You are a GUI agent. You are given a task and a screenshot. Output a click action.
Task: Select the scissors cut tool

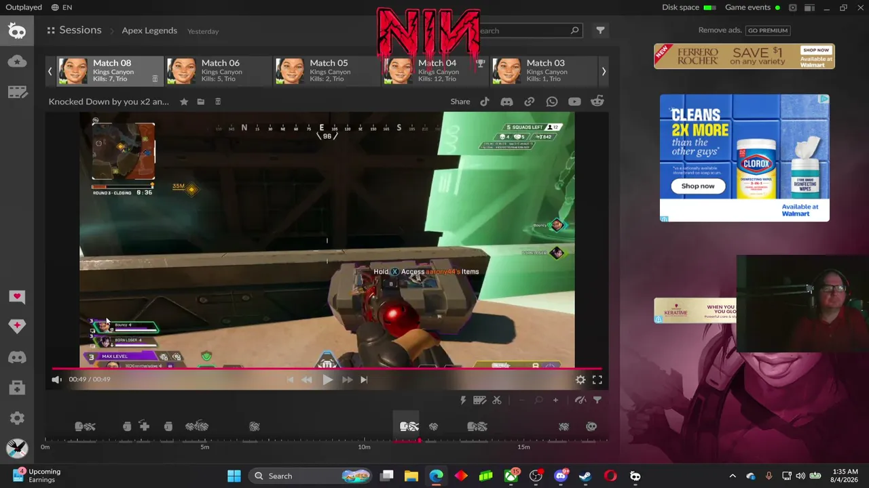497,401
